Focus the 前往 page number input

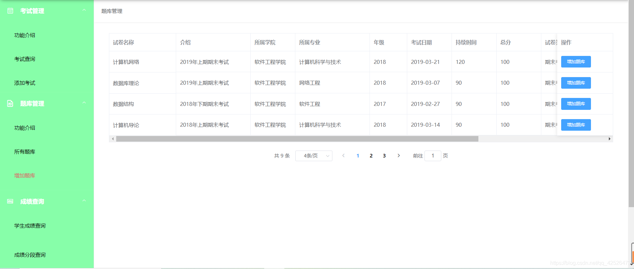click(x=433, y=156)
